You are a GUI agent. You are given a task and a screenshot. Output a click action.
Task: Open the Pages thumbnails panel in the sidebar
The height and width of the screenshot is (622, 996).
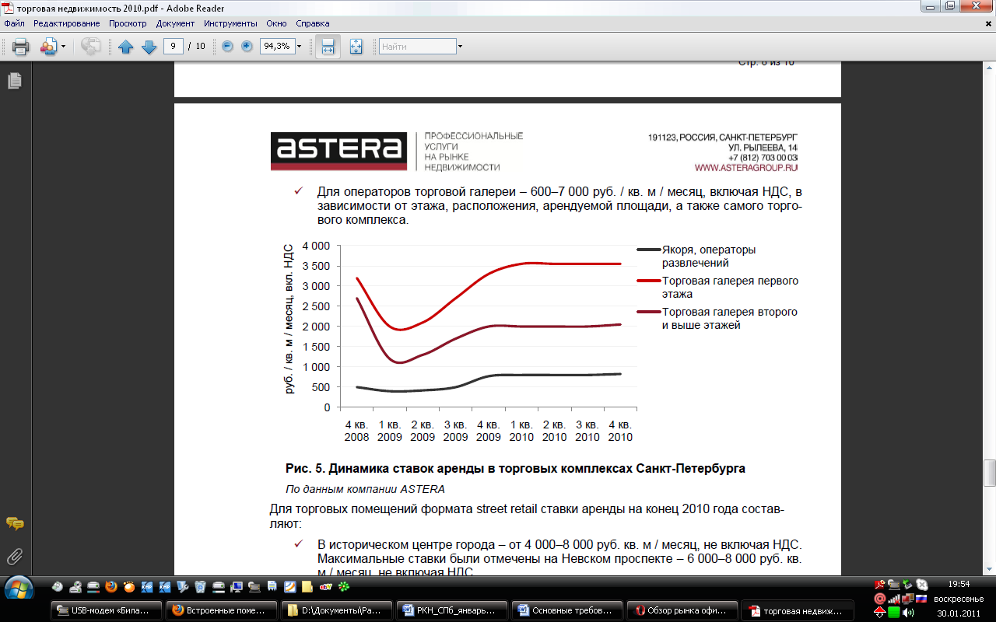pos(14,80)
